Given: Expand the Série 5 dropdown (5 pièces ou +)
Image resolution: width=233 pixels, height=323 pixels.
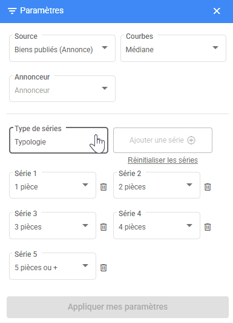Looking at the screenshot, I should click(x=53, y=266).
